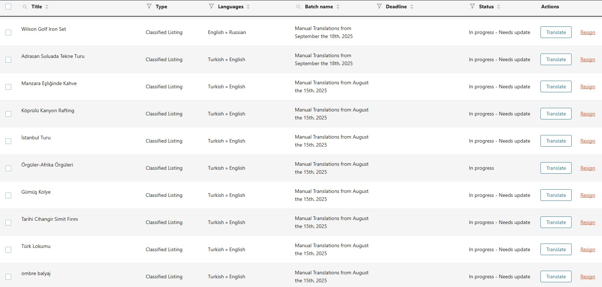Toggle the select-all checkbox in header
Viewport: 602px width, 287px height.
pyautogui.click(x=8, y=7)
